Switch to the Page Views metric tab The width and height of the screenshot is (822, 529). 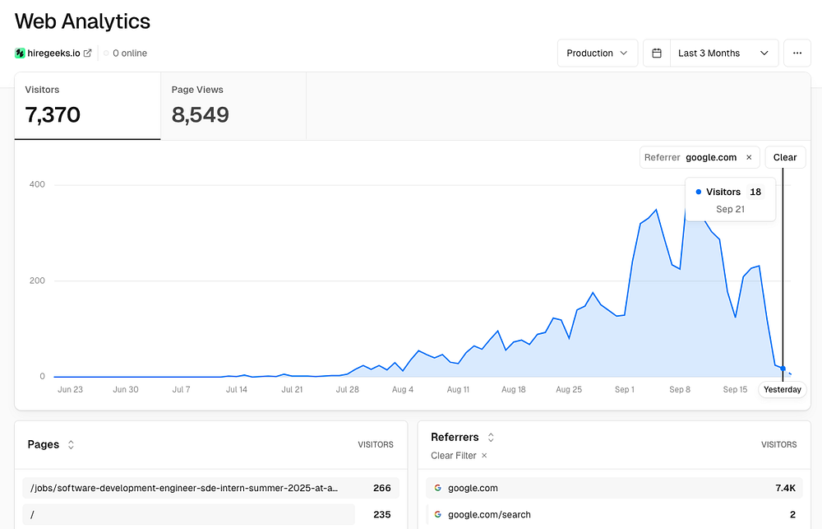tap(233, 106)
